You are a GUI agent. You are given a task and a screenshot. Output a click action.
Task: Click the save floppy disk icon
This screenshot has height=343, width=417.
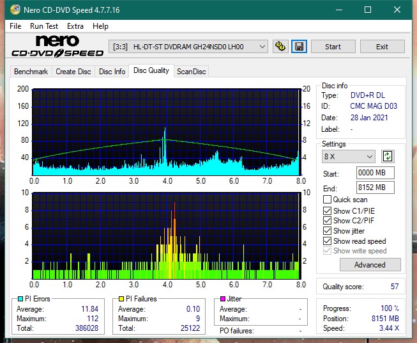pos(299,47)
